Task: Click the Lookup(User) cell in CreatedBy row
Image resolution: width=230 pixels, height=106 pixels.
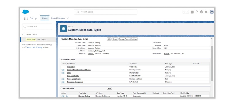Action: point(170,67)
